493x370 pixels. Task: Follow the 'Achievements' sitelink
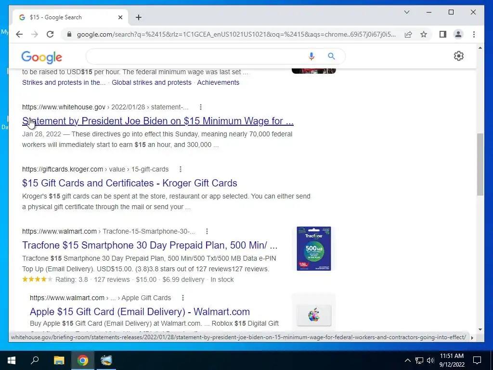(x=218, y=82)
